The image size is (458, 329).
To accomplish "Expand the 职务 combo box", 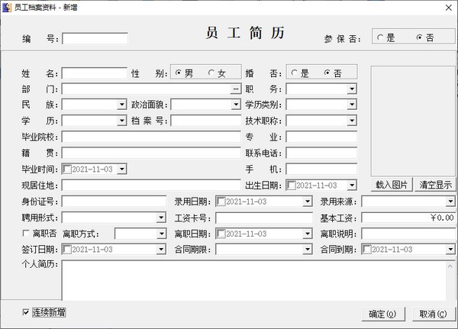I will point(351,89).
